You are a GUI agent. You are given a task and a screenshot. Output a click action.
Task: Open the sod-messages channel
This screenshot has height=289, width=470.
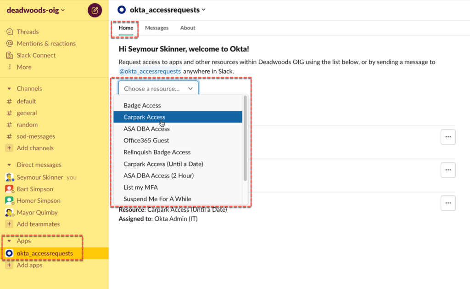36,136
